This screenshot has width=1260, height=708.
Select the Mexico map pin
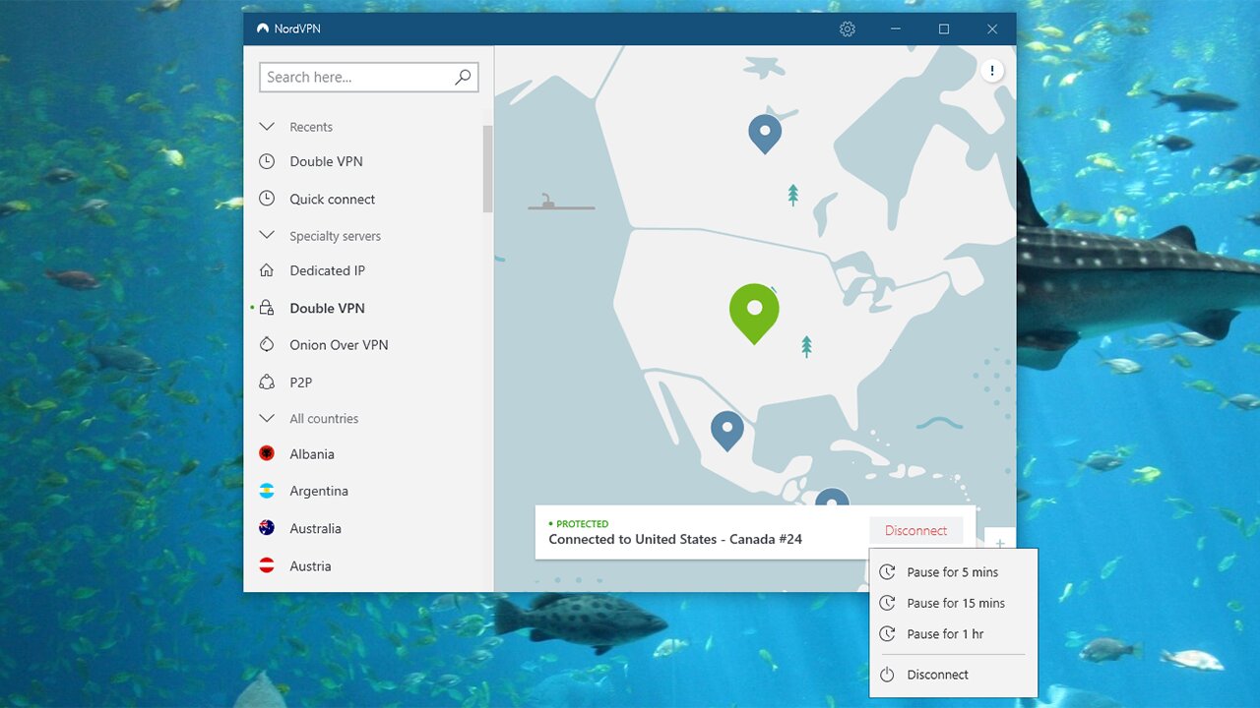click(x=726, y=428)
